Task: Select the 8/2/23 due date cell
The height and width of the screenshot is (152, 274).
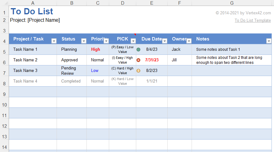Action: (152, 70)
